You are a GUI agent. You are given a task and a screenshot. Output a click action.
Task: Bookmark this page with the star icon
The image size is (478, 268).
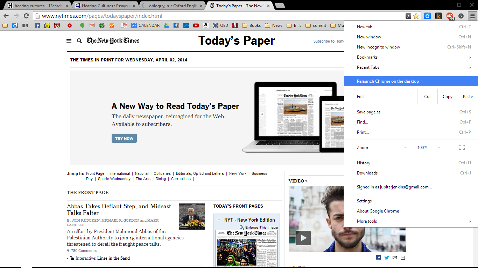tap(416, 16)
